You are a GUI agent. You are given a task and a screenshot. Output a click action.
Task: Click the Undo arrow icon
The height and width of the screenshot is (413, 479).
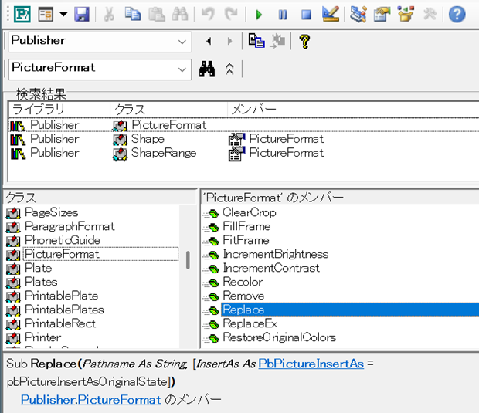(208, 15)
